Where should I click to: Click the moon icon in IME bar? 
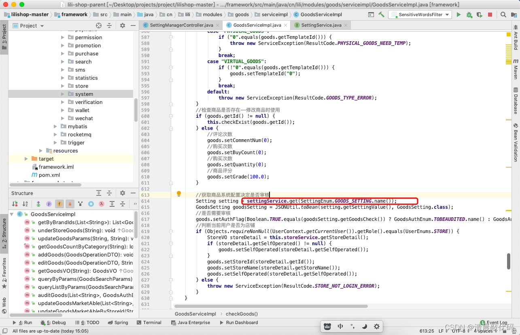pyautogui.click(x=364, y=327)
